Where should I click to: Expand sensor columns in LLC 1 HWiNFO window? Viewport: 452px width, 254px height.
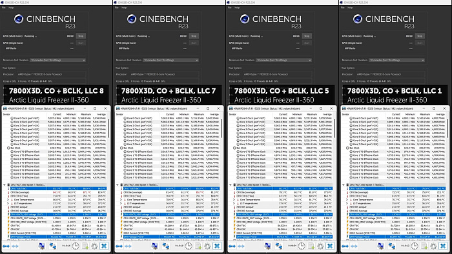[345, 246]
